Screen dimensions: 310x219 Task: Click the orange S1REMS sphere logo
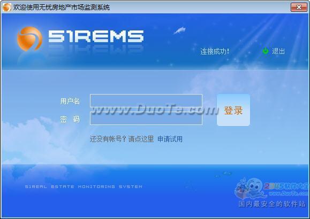29,38
